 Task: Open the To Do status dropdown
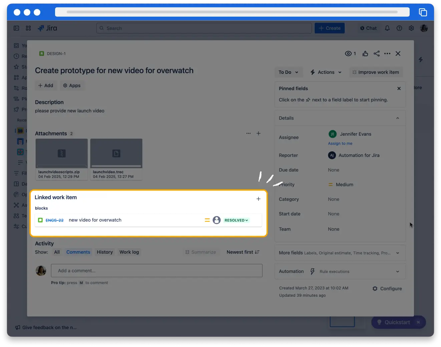(288, 72)
